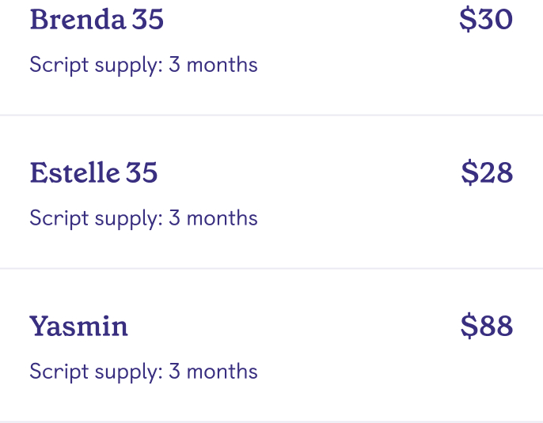The width and height of the screenshot is (543, 423).
Task: Click '3 months' value under Brenda 35
Action: pyautogui.click(x=213, y=65)
